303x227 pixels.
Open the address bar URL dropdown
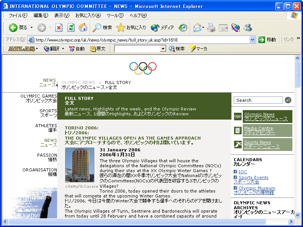[252, 40]
